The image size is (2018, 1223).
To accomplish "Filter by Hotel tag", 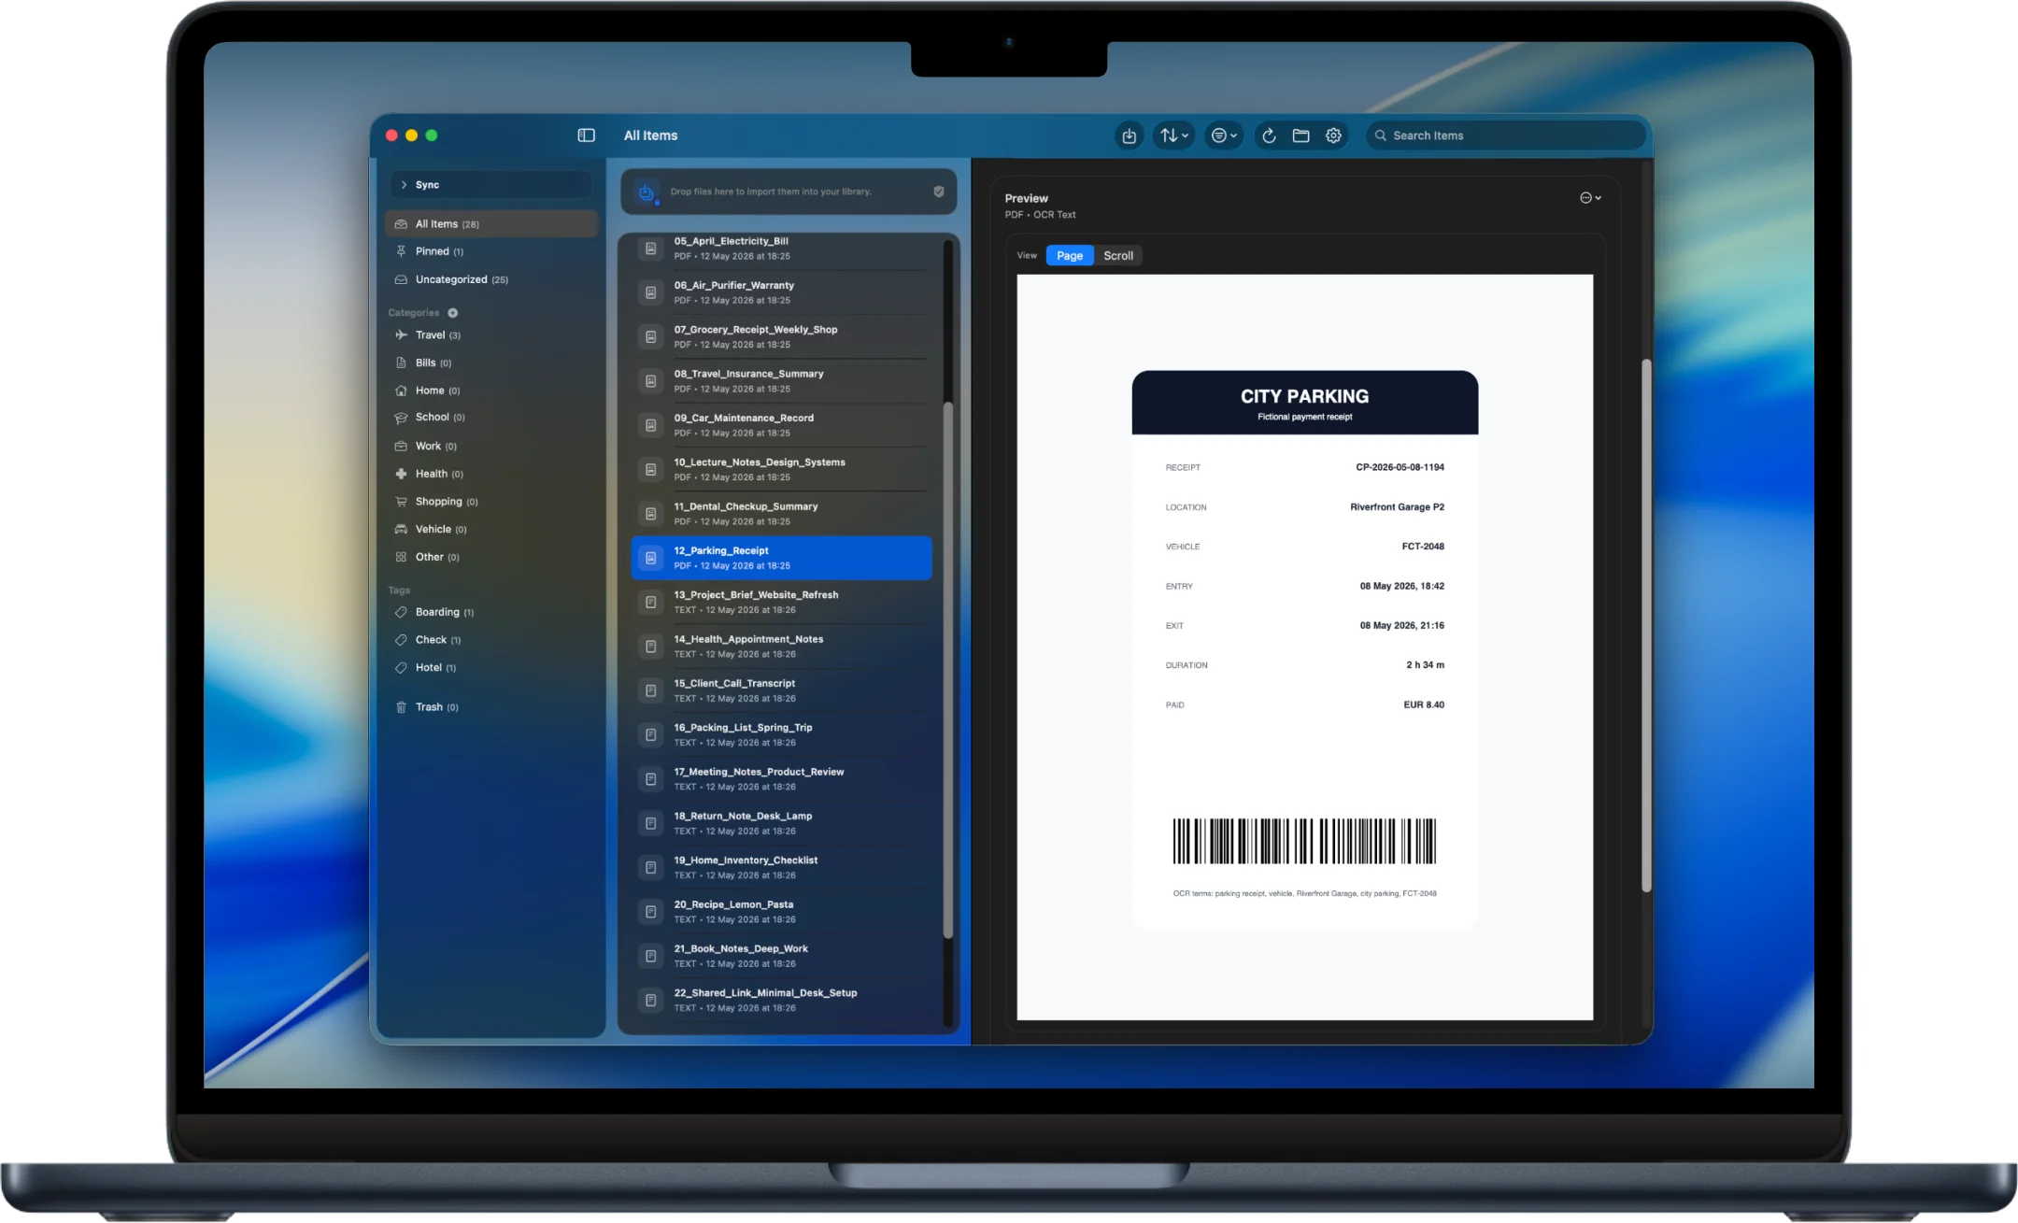I will click(491, 668).
